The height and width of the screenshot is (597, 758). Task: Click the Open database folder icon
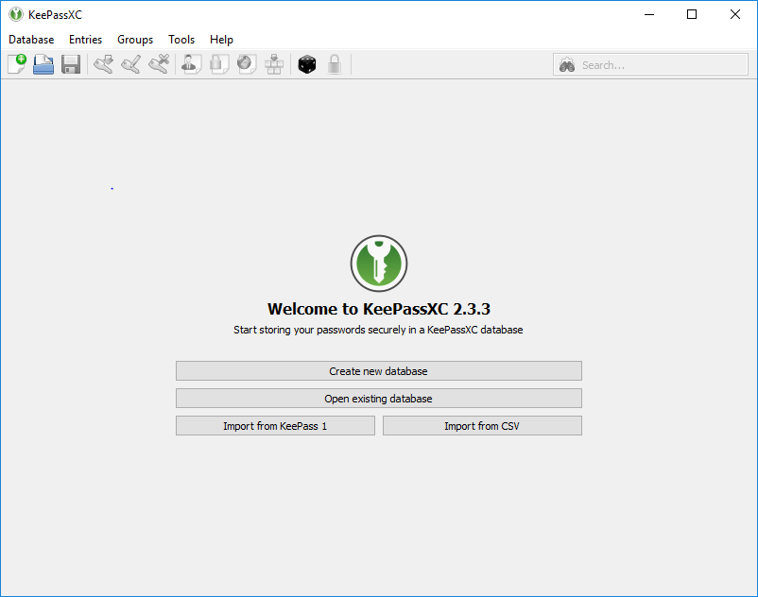coord(43,64)
